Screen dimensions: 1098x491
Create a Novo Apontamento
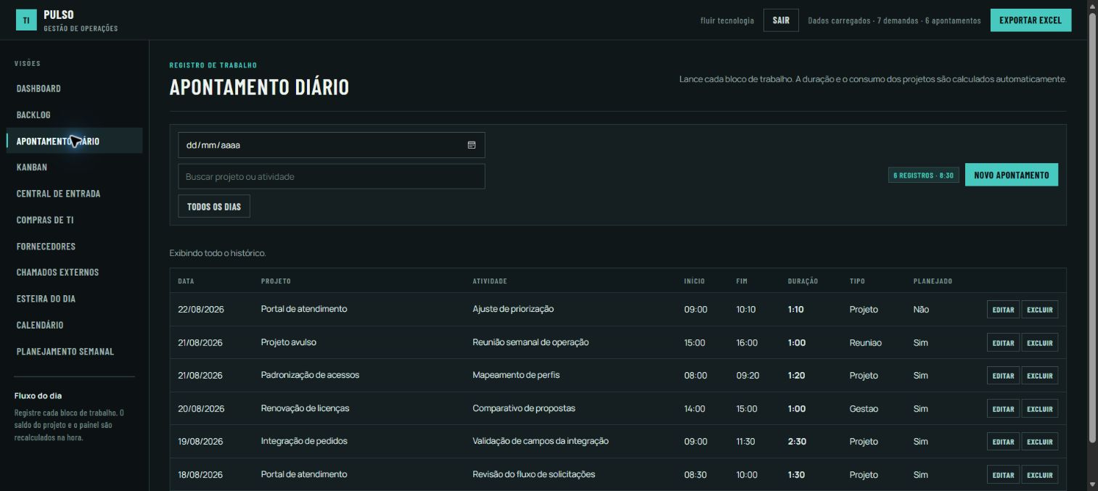[1012, 175]
